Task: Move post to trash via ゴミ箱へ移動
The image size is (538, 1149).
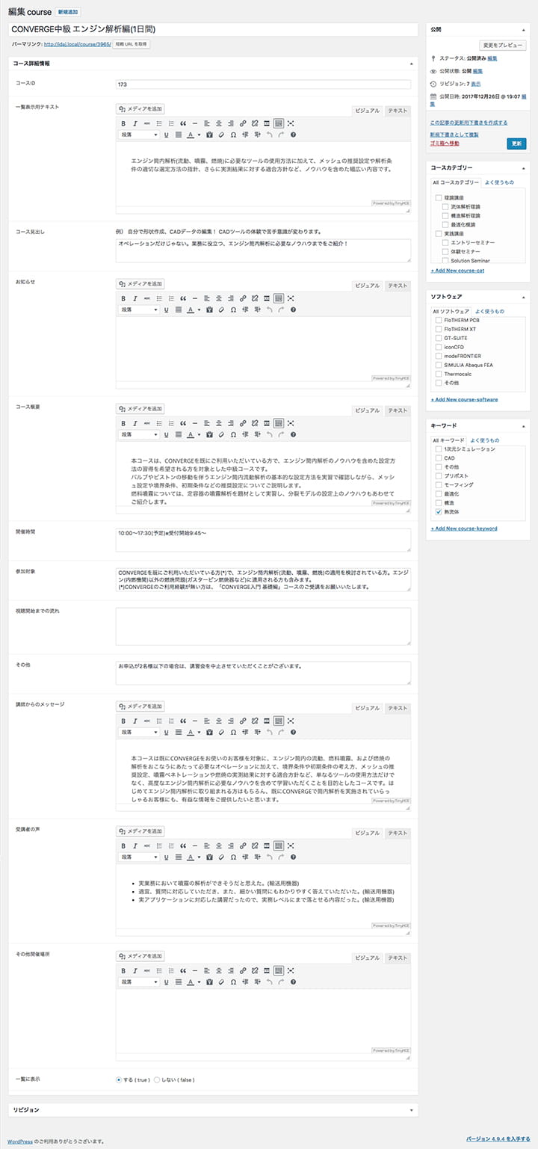Action: [445, 143]
